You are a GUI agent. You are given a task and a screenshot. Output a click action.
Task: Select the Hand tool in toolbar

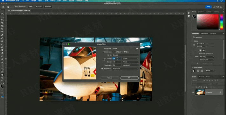click(2, 75)
